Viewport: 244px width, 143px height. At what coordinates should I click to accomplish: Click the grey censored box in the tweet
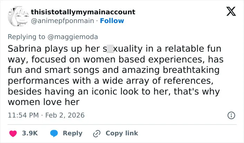110,48
